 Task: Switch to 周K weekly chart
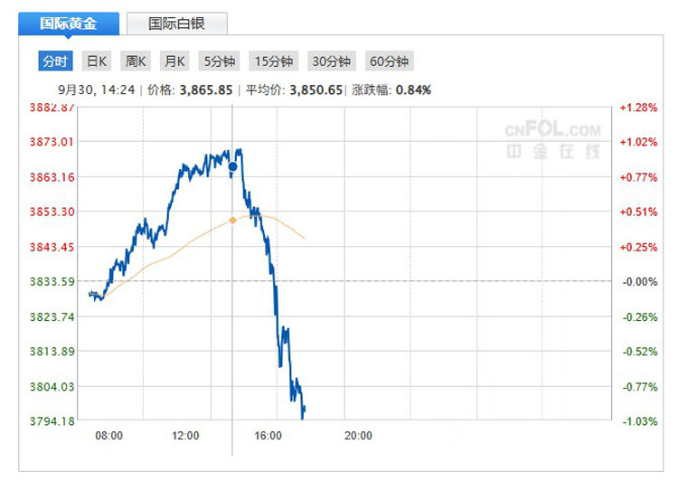[135, 61]
